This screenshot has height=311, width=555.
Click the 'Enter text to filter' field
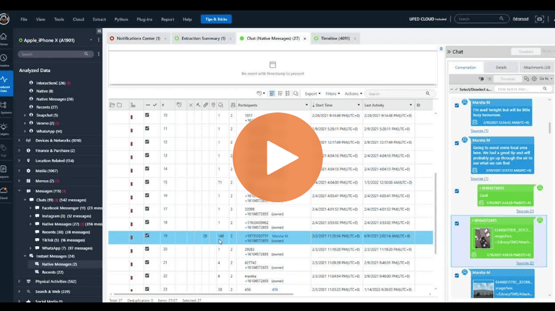pos(522,89)
